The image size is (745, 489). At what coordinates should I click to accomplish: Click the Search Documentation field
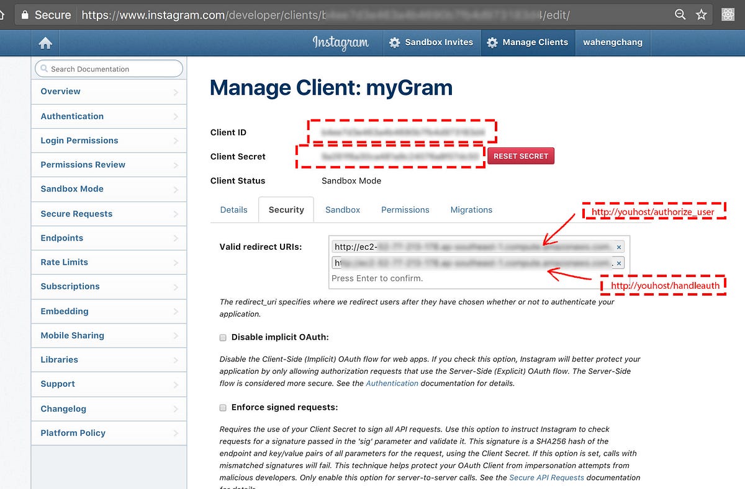[109, 69]
